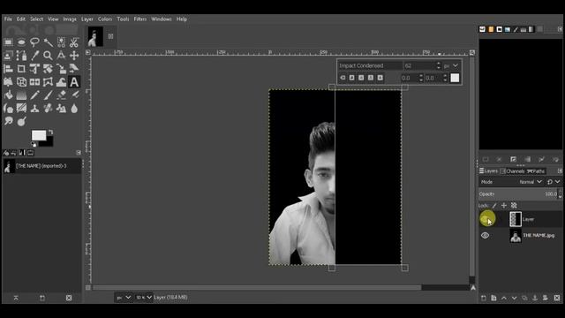Delete the selected layer
The width and height of the screenshot is (565, 318).
557,298
